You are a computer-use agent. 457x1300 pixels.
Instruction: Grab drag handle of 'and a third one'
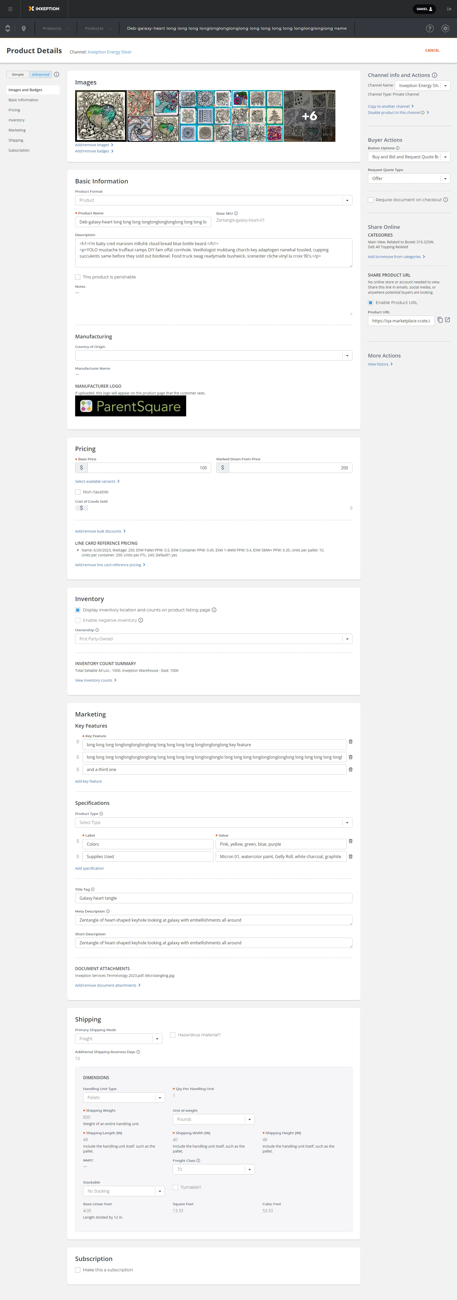pyautogui.click(x=78, y=770)
